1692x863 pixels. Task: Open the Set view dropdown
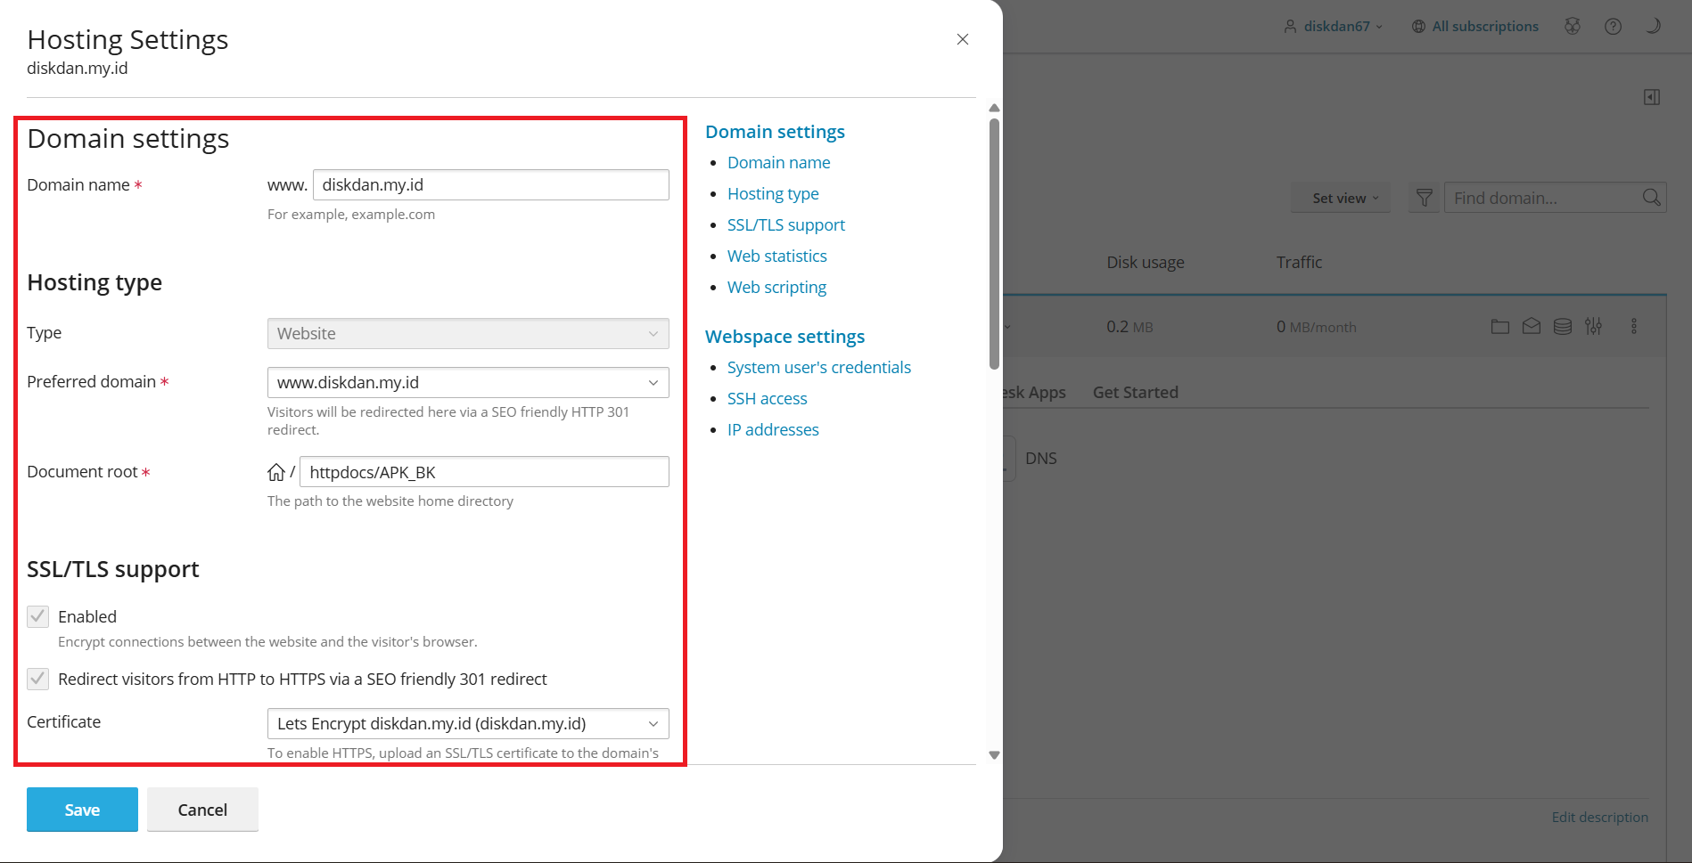tap(1344, 198)
